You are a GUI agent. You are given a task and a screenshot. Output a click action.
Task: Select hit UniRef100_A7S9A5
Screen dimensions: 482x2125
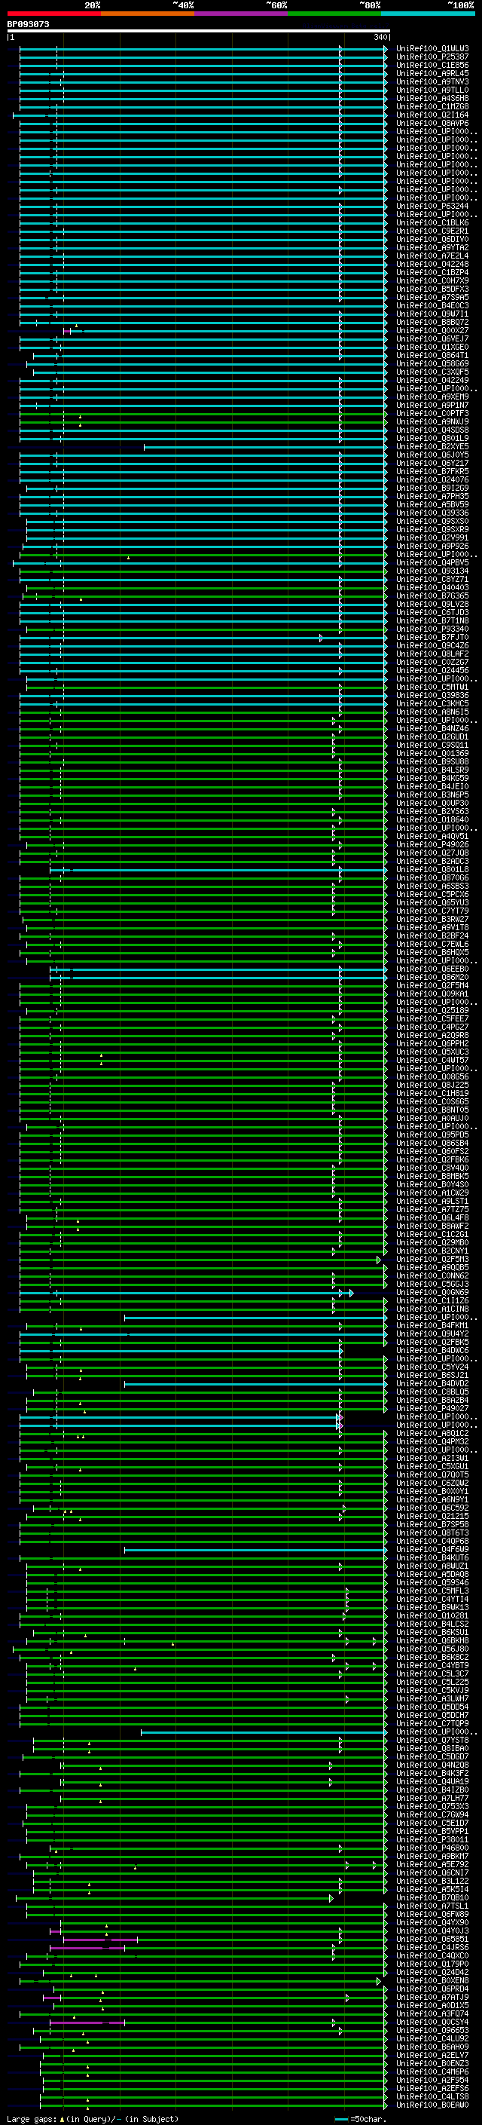coord(432,297)
